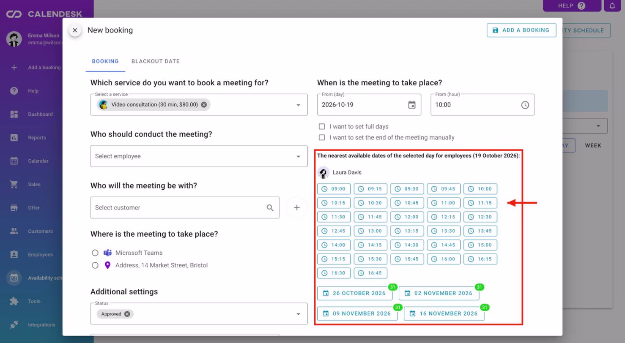
Task: Remove the Approved status chip
Action: [x=126, y=314]
